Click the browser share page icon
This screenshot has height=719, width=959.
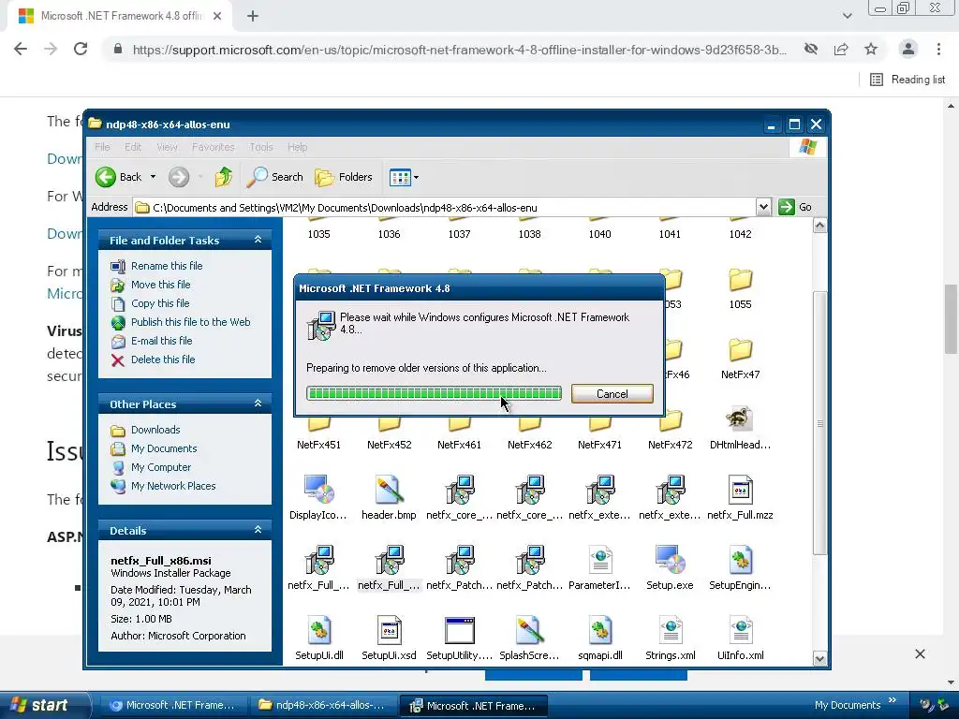click(x=841, y=49)
